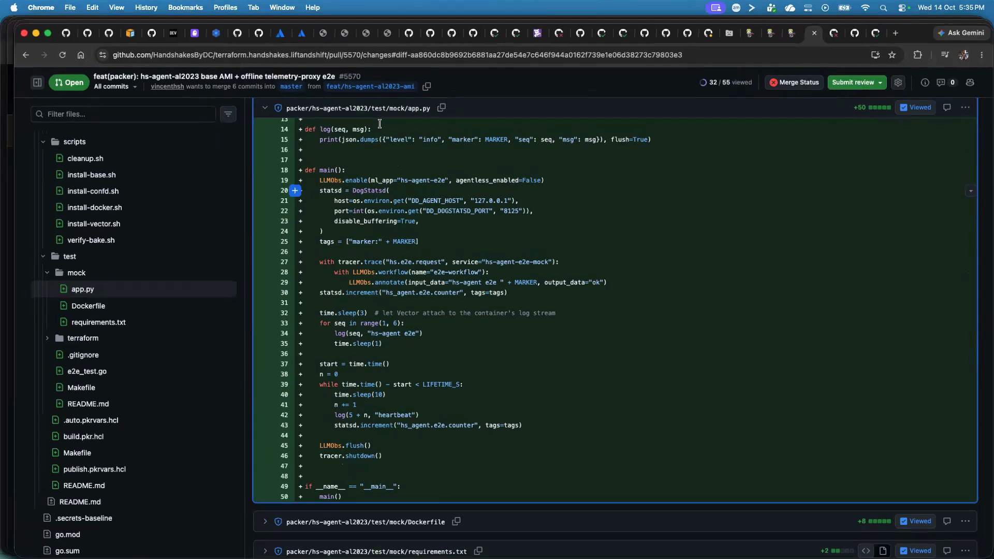Click the Chrome address bar URL

pyautogui.click(x=397, y=55)
